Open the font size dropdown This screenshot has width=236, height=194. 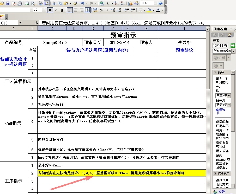pyautogui.click(x=44, y=10)
